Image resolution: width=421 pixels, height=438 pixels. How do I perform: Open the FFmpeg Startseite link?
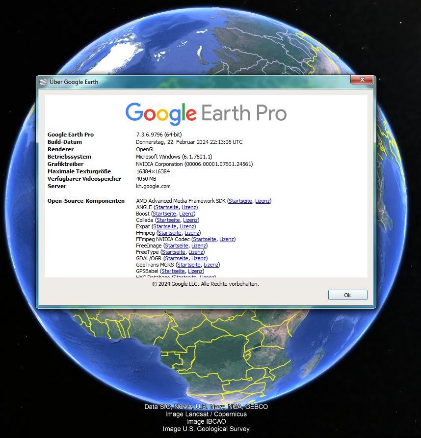(x=170, y=233)
